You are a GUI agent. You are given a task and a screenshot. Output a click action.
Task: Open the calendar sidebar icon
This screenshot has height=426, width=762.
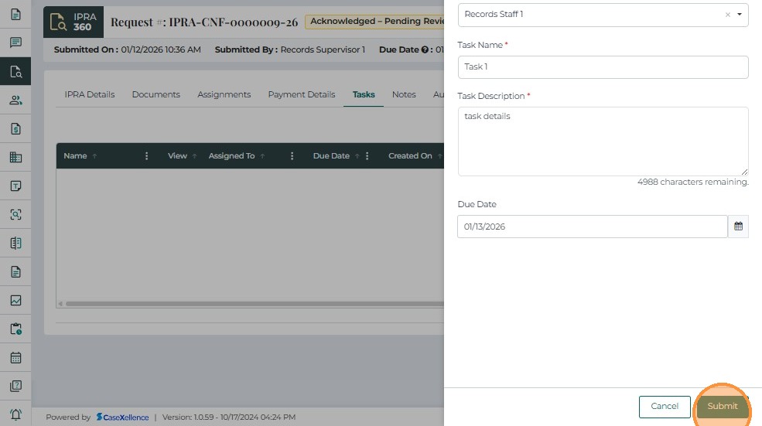pyautogui.click(x=15, y=357)
